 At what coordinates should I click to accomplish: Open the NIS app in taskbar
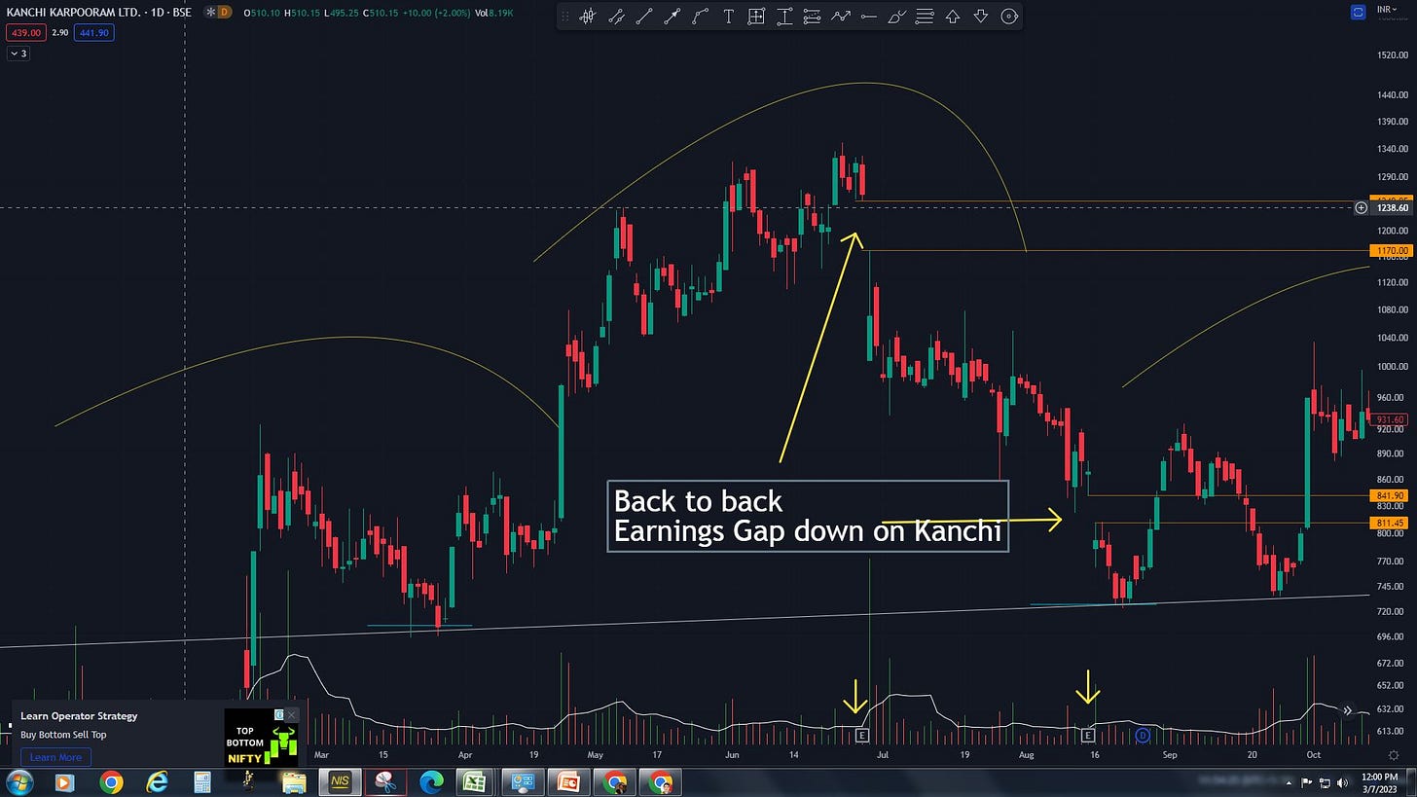[x=340, y=782]
